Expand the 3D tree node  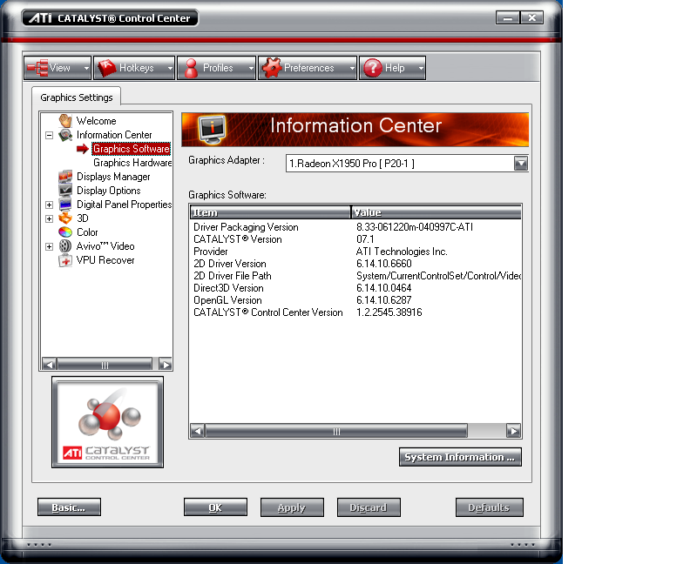pyautogui.click(x=50, y=218)
